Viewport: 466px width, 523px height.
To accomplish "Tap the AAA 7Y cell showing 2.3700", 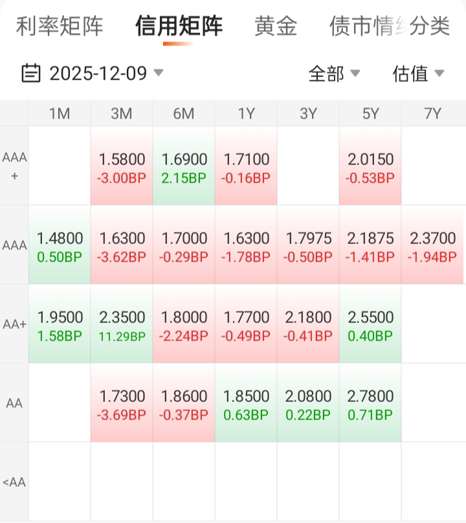I will coord(432,245).
